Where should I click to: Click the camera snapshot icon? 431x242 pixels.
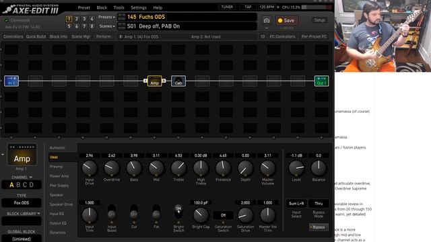(267, 21)
